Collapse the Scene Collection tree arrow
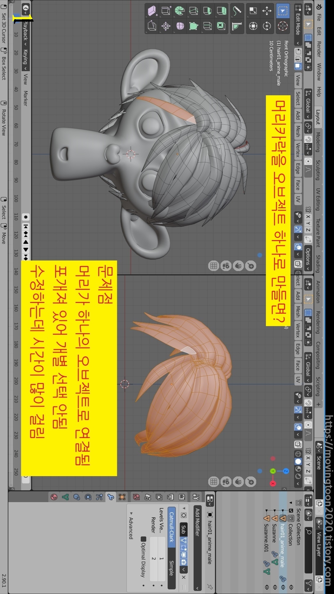Image resolution: width=334 pixels, height=594 pixels. (291, 503)
